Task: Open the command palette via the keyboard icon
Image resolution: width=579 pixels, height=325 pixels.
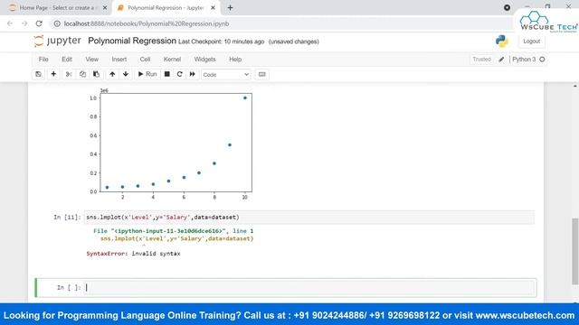Action: 261,74
